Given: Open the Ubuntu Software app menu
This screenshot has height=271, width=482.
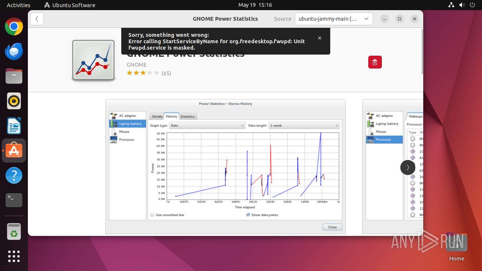Looking at the screenshot, I should [70, 5].
